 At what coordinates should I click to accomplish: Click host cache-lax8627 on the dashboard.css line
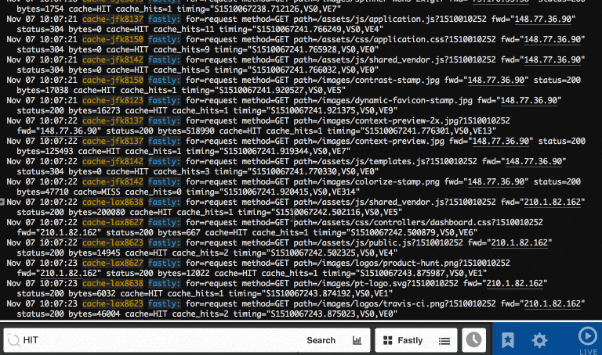pyautogui.click(x=113, y=222)
